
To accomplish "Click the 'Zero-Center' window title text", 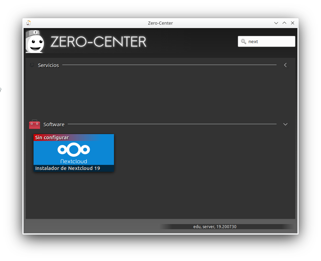I will 160,23.
